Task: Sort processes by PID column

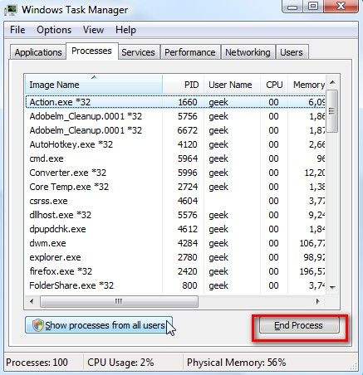Action: (x=183, y=85)
